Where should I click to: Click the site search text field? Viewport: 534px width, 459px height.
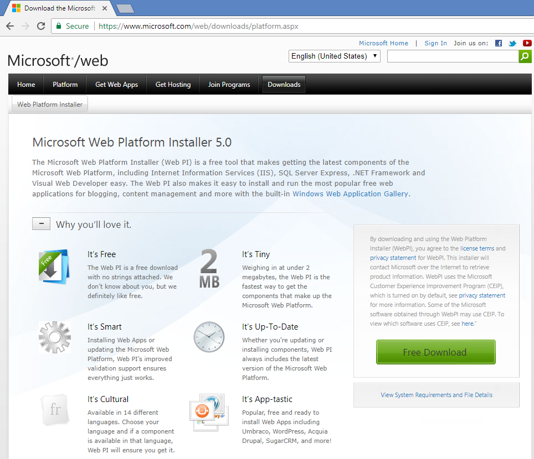tap(453, 56)
